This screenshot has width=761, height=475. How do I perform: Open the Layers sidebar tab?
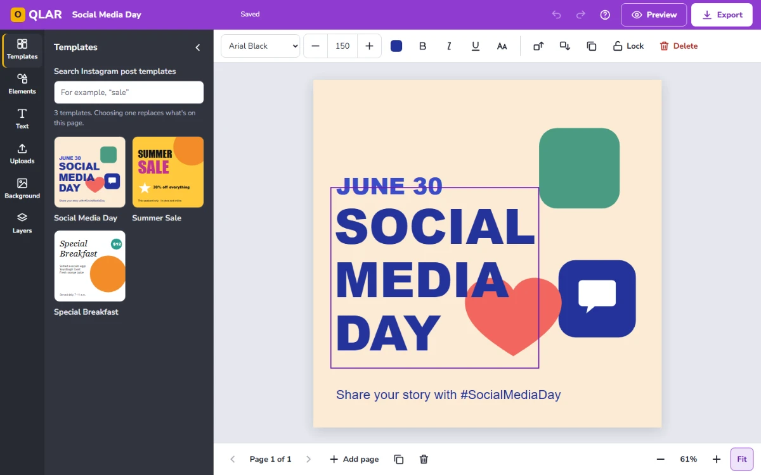pyautogui.click(x=22, y=224)
